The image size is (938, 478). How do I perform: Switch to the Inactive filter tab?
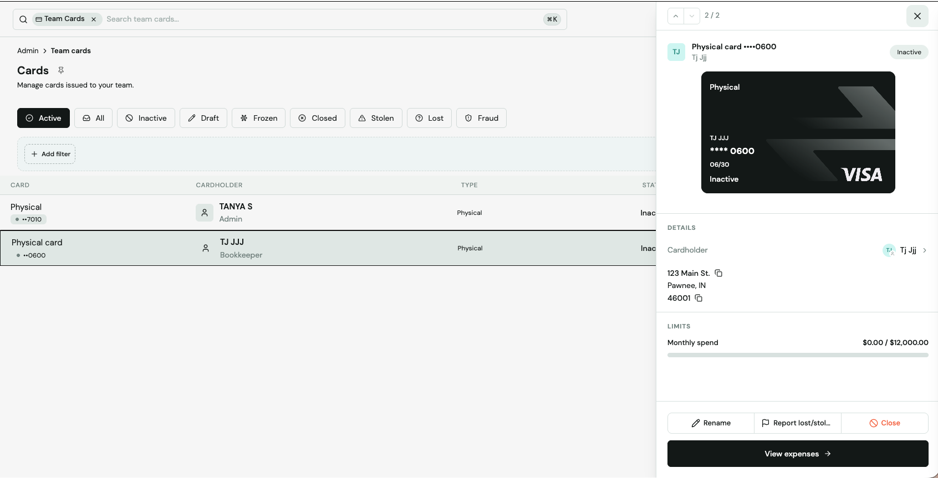146,118
